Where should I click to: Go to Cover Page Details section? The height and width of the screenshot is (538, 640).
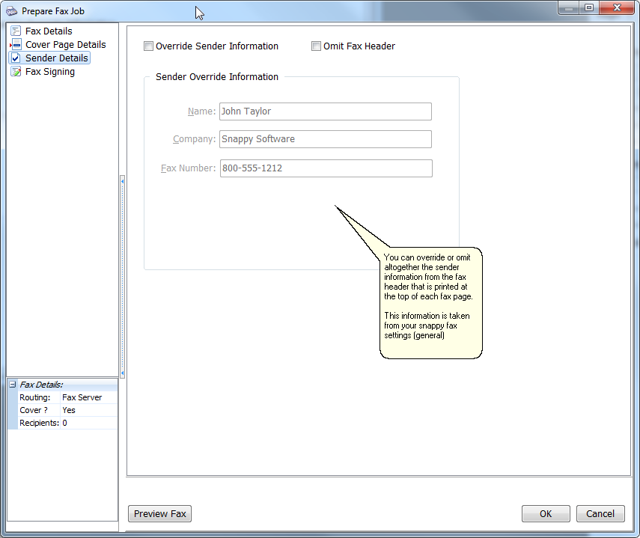(65, 45)
